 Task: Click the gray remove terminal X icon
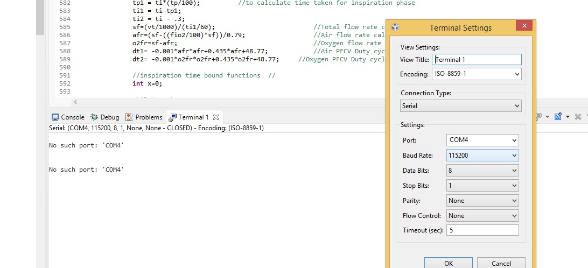click(578, 117)
